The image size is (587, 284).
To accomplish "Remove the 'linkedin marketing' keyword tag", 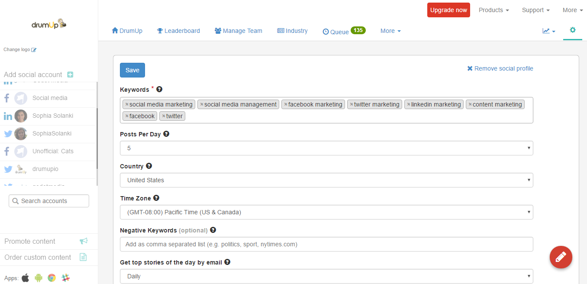I will click(409, 104).
